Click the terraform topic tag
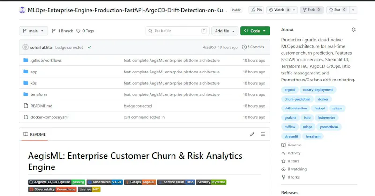This screenshot has height=196, width=375. (313, 136)
